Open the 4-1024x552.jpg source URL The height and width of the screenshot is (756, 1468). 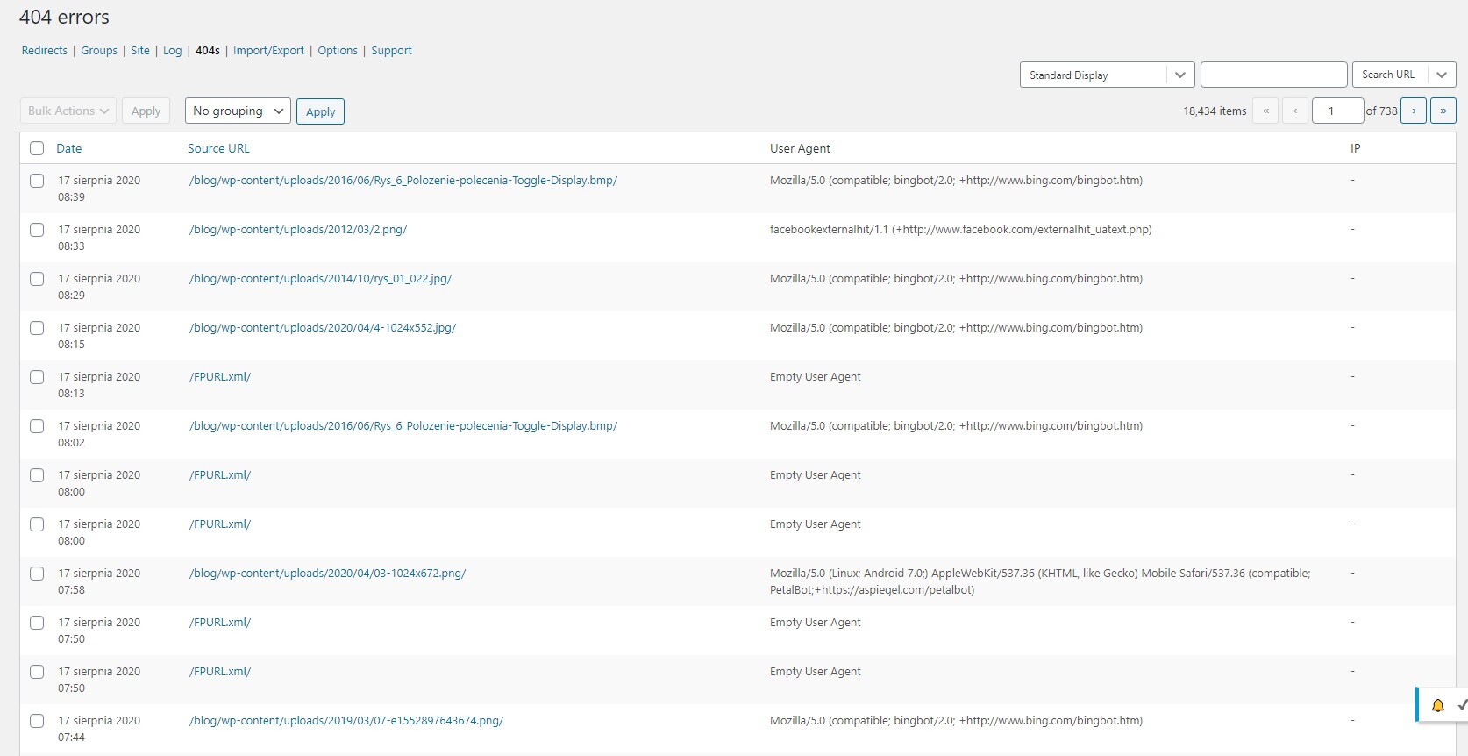pyautogui.click(x=323, y=328)
